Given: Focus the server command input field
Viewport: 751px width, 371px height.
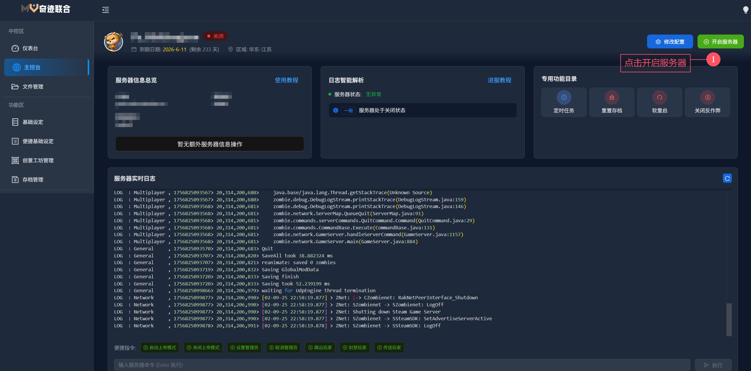Looking at the screenshot, I should coord(402,365).
